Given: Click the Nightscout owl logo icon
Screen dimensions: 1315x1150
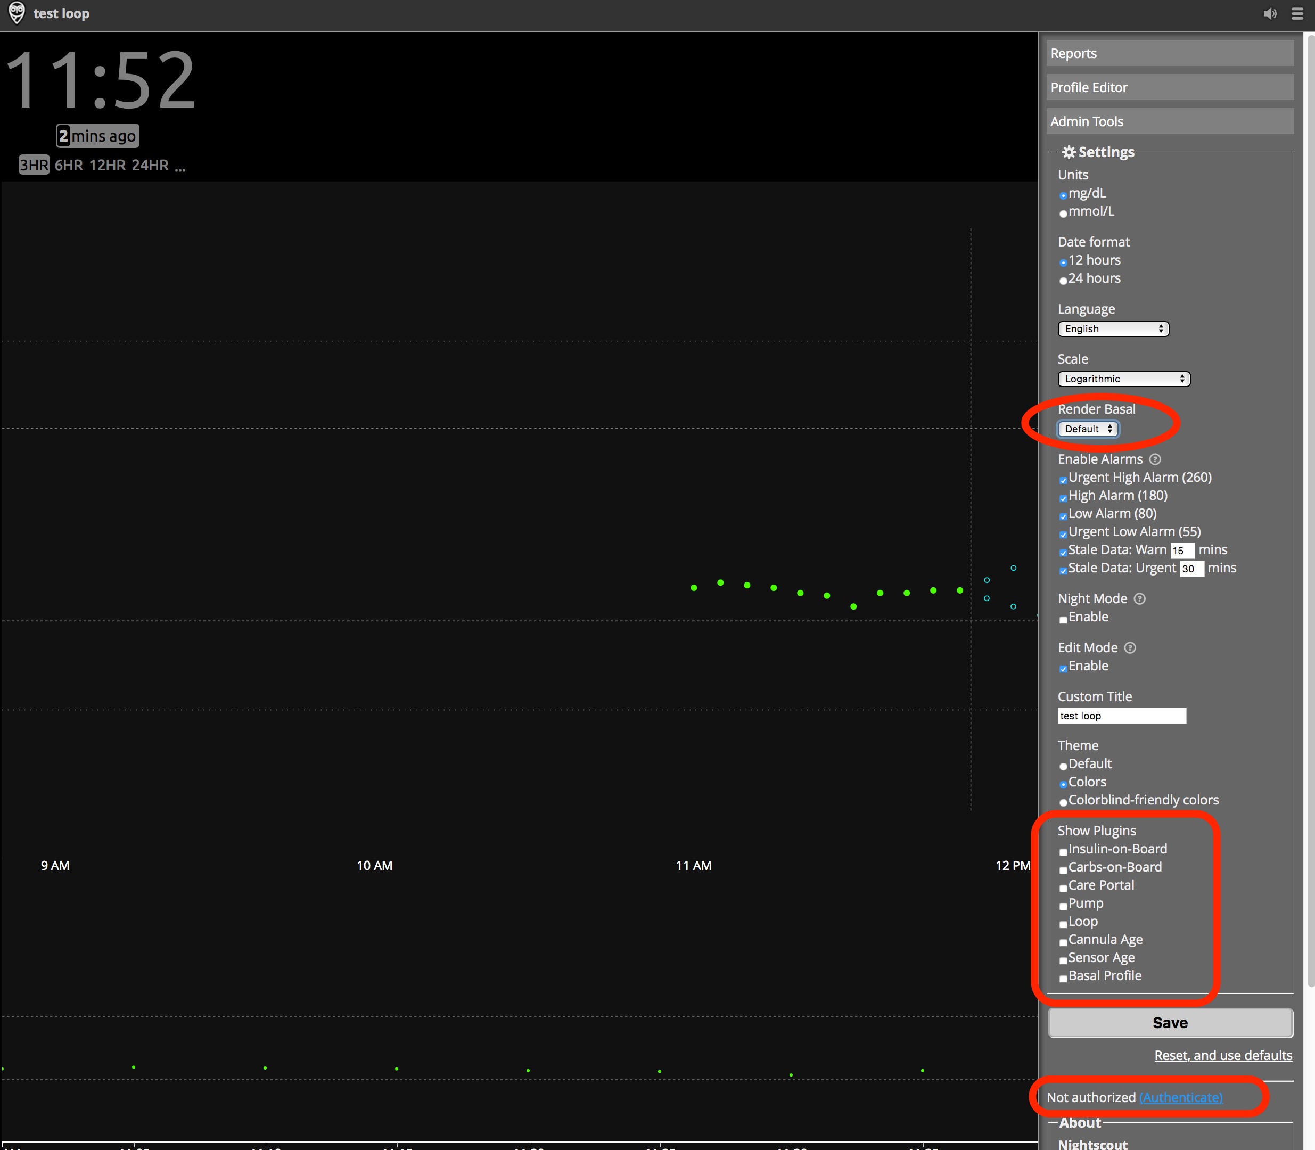Looking at the screenshot, I should point(17,13).
